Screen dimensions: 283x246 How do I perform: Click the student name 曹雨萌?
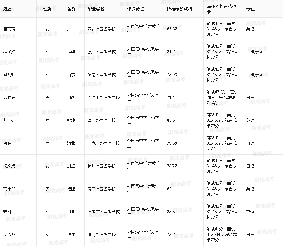(x=9, y=29)
